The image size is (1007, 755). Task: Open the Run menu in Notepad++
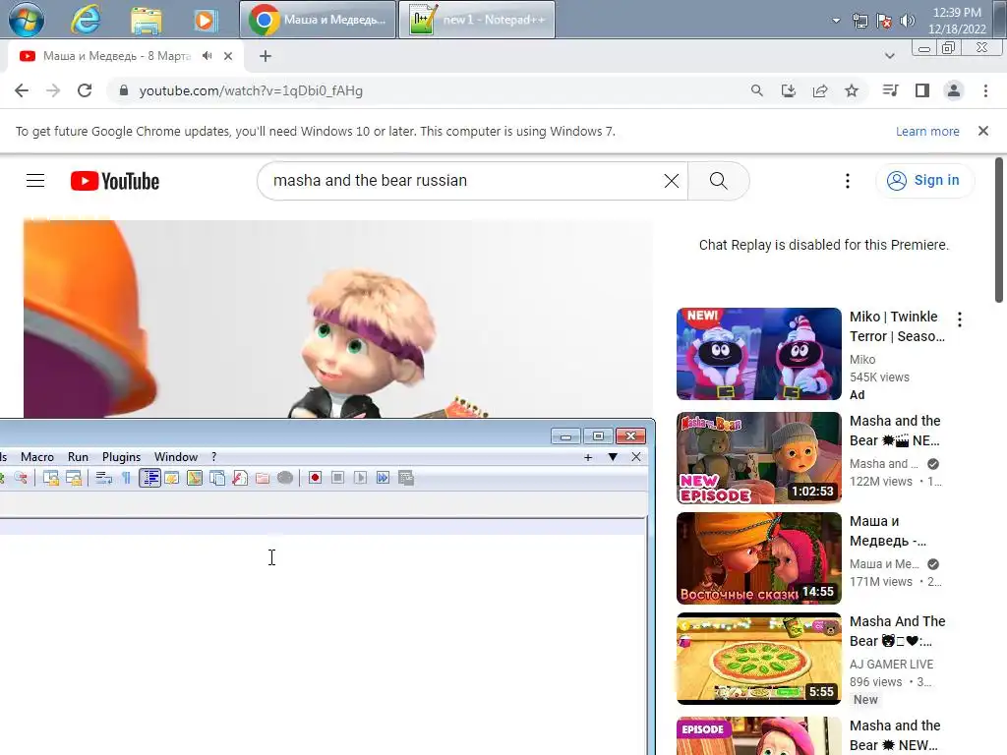[78, 456]
